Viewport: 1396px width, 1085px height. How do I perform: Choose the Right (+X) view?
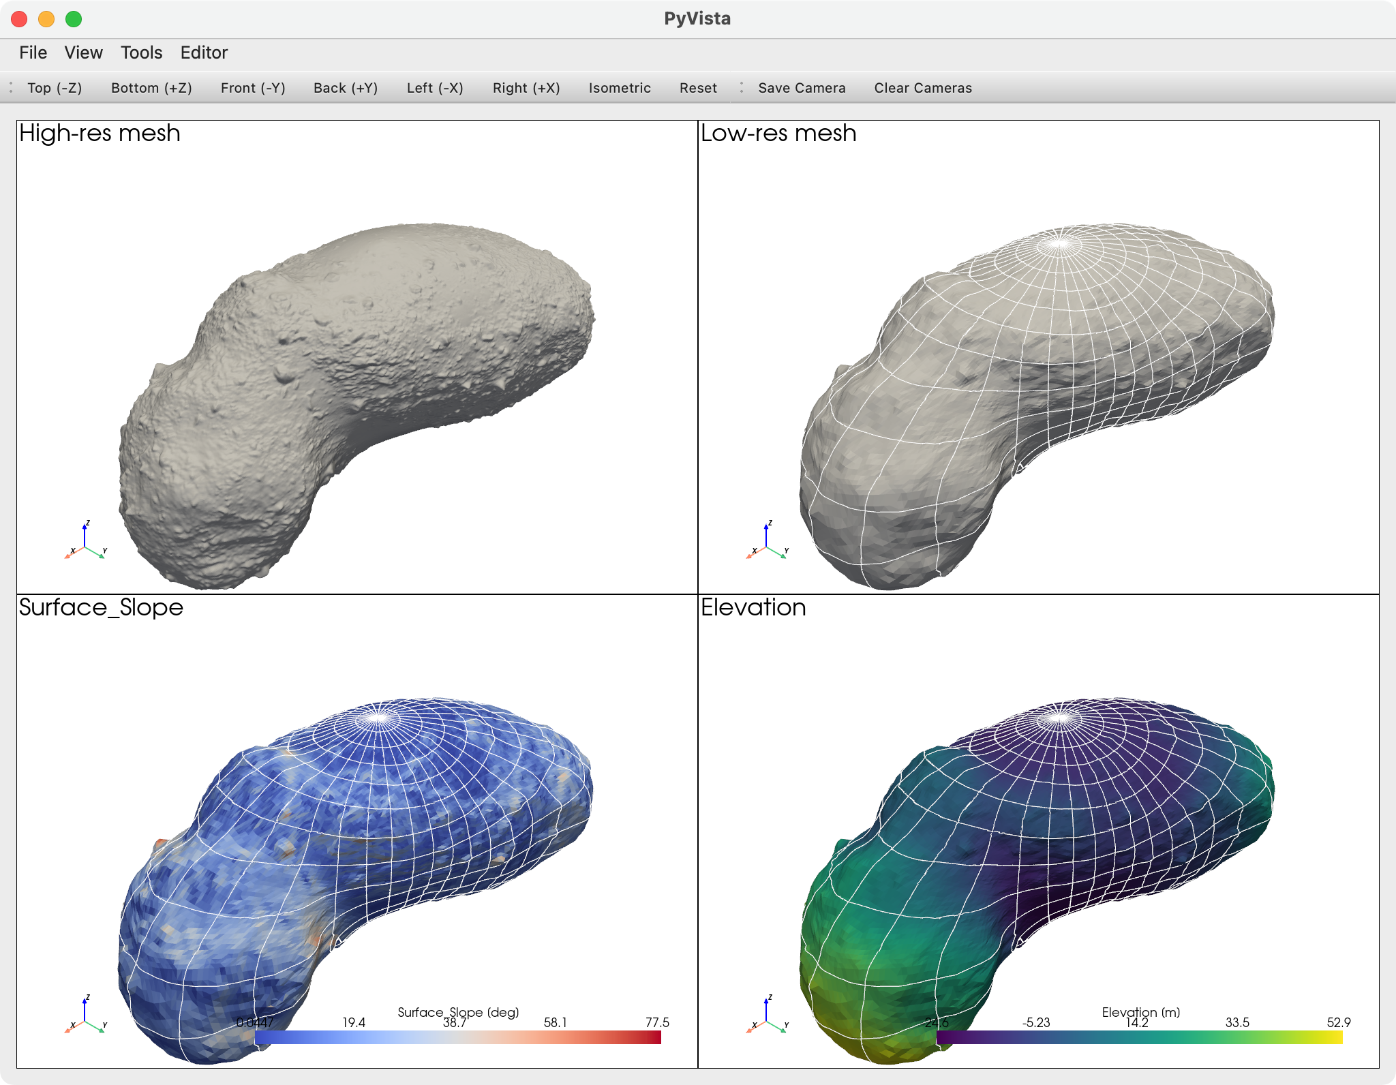tap(526, 88)
